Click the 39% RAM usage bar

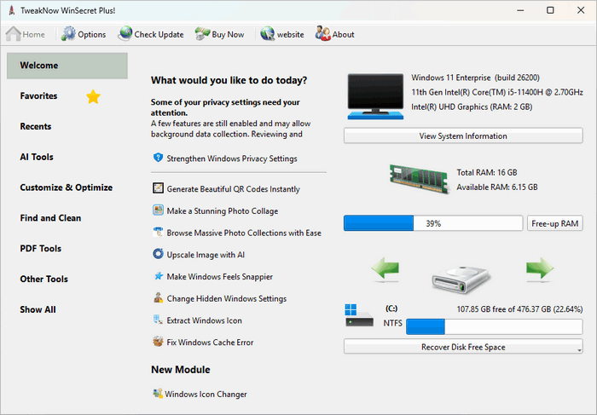[x=433, y=223]
